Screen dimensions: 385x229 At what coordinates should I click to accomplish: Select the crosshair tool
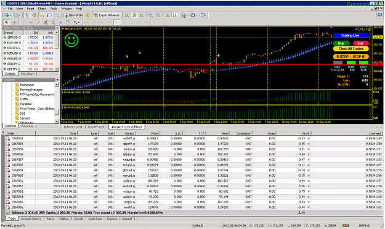(x=14, y=22)
